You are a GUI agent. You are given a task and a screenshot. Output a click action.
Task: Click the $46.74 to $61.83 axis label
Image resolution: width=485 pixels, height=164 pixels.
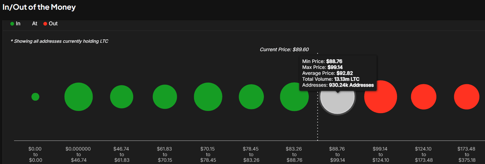[x=122, y=154]
